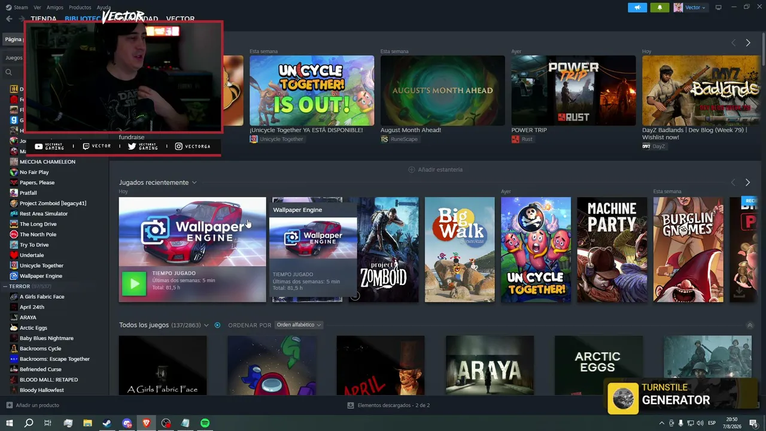Viewport: 766px width, 431px height.
Task: Open the Windows notification center icon
Action: 753,423
